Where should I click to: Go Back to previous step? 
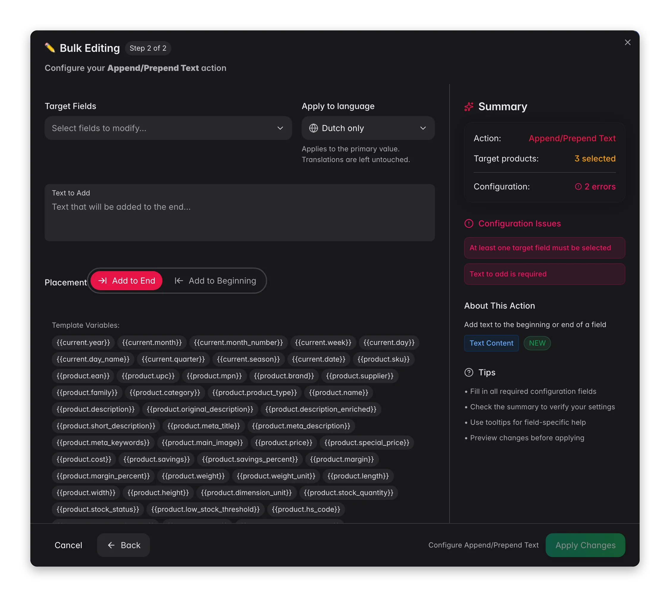pyautogui.click(x=123, y=545)
